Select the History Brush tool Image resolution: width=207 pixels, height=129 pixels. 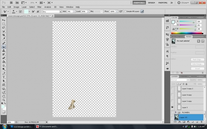pos(4,54)
